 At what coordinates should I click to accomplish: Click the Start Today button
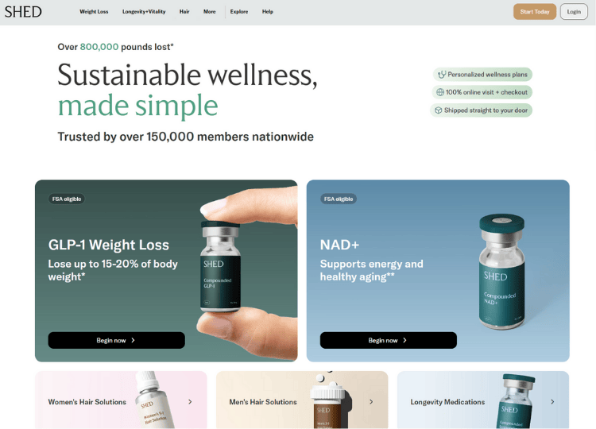[x=535, y=12]
